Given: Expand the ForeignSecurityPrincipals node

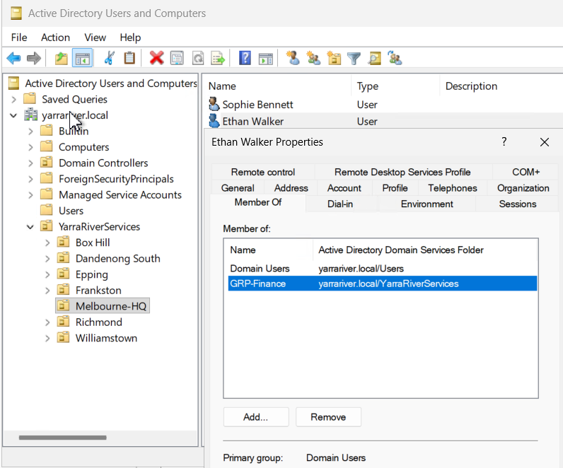Looking at the screenshot, I should (30, 179).
